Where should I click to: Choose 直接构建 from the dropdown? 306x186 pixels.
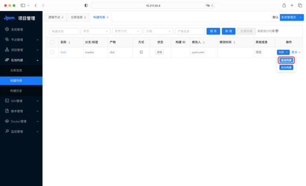286,60
